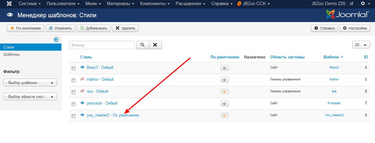
Task: Open the Система menu
Action: tap(30, 4)
